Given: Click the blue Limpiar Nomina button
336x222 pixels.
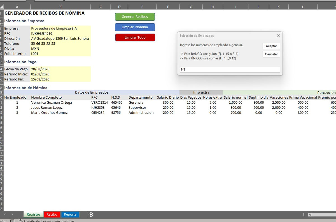Looking at the screenshot, I should [x=135, y=27].
